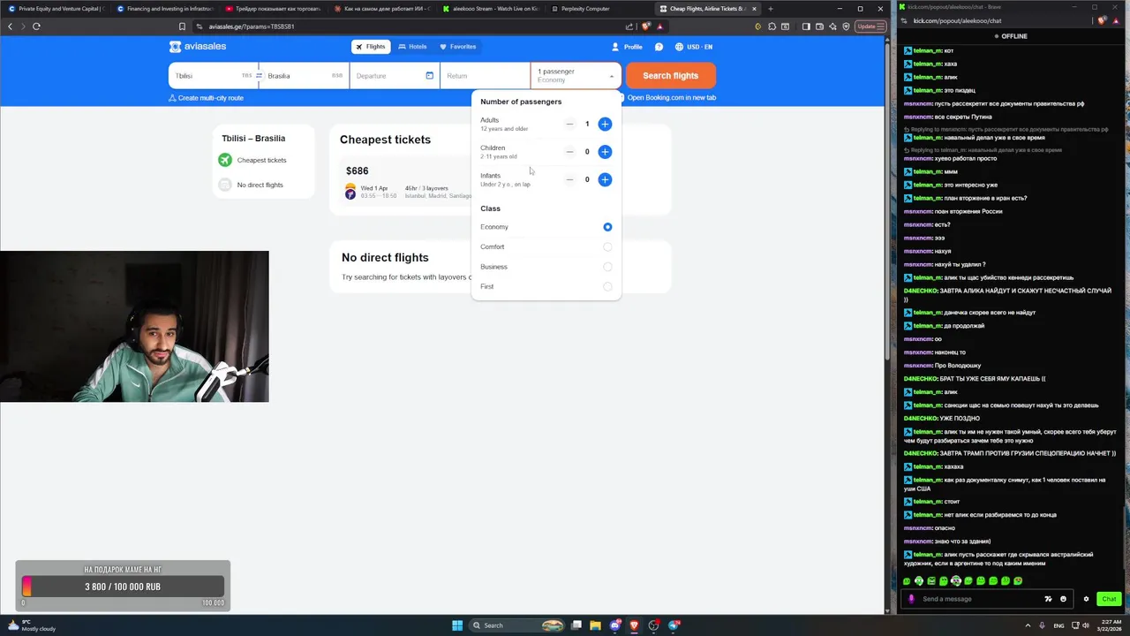The image size is (1130, 636).
Task: Open the help question-mark icon
Action: coord(659,47)
